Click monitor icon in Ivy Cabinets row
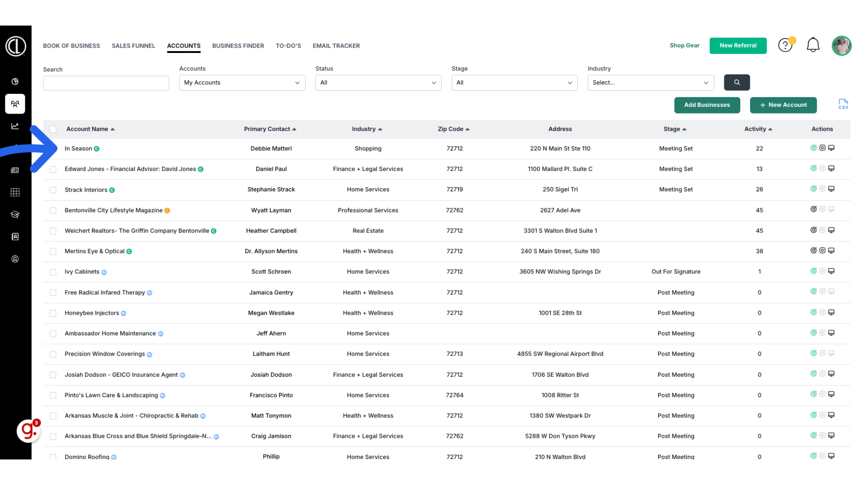This screenshot has width=862, height=485. tap(831, 271)
